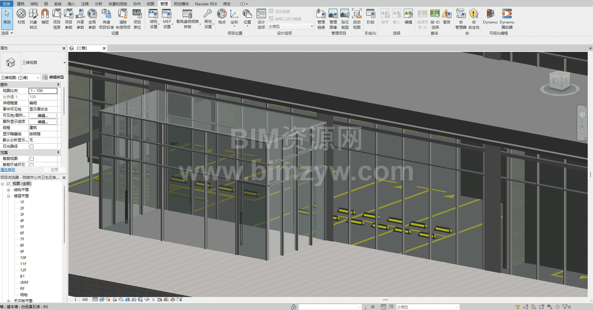Click 传递项目标准 (Transfer Project Standards)
This screenshot has height=310, width=593.
click(x=106, y=19)
